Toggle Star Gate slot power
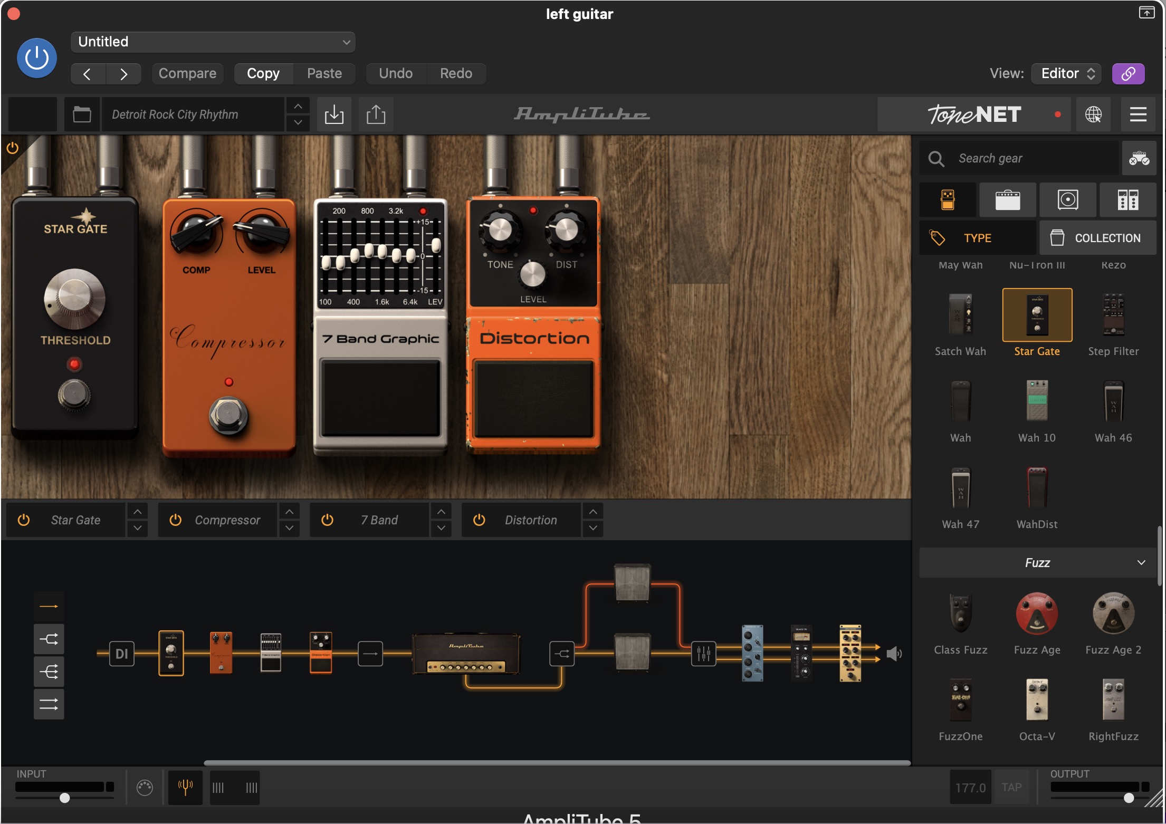Screen dimensions: 1166x824 [x=24, y=520]
